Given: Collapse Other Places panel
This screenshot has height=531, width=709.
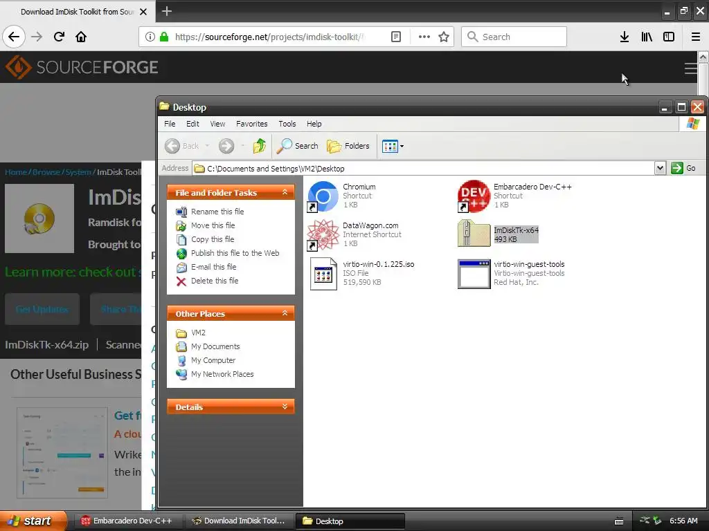Looking at the screenshot, I should (285, 313).
